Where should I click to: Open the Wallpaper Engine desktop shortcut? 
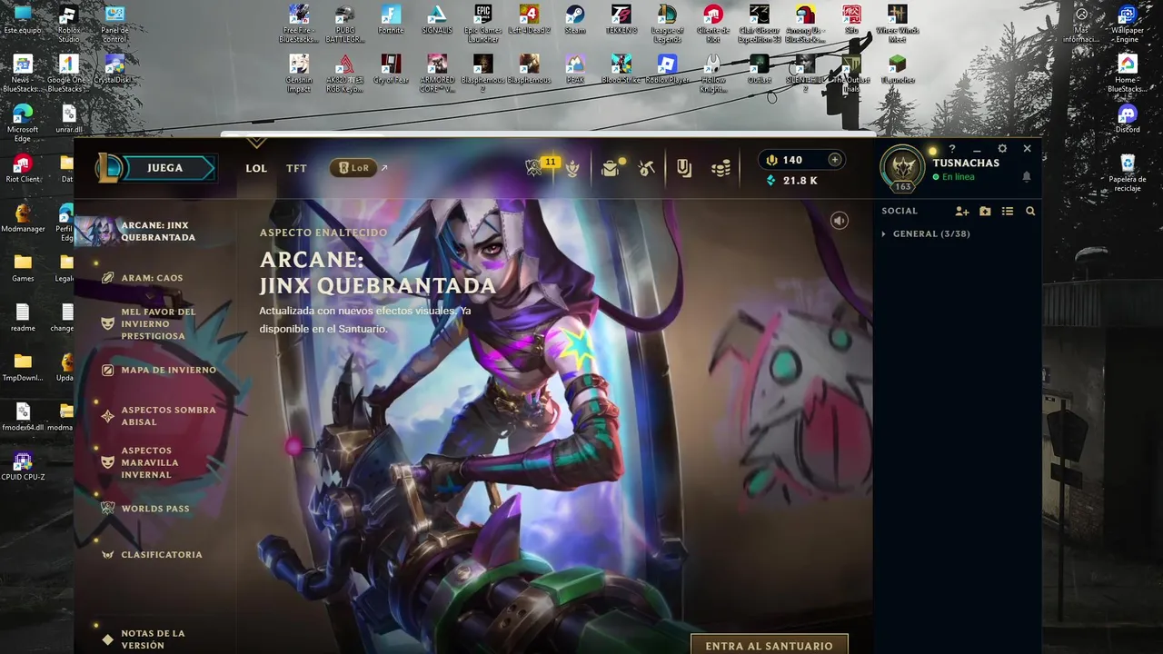pyautogui.click(x=1128, y=24)
